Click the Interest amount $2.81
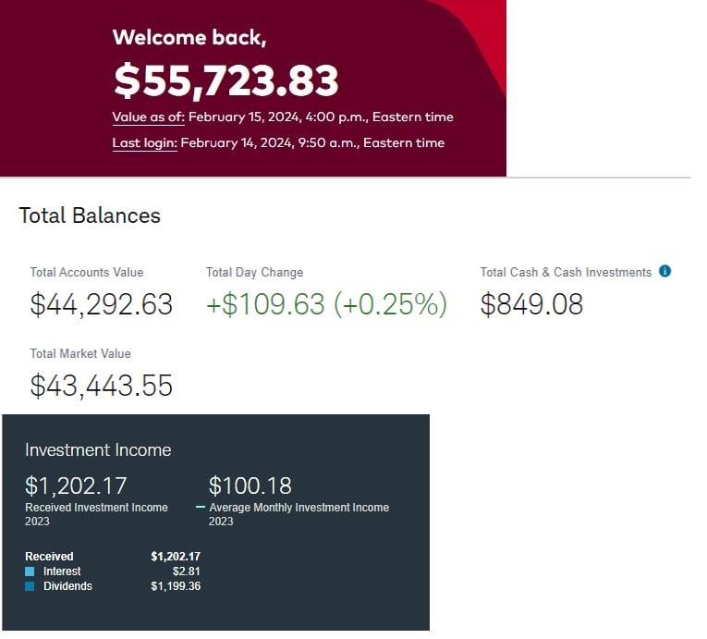The height and width of the screenshot is (639, 707). pyautogui.click(x=188, y=571)
